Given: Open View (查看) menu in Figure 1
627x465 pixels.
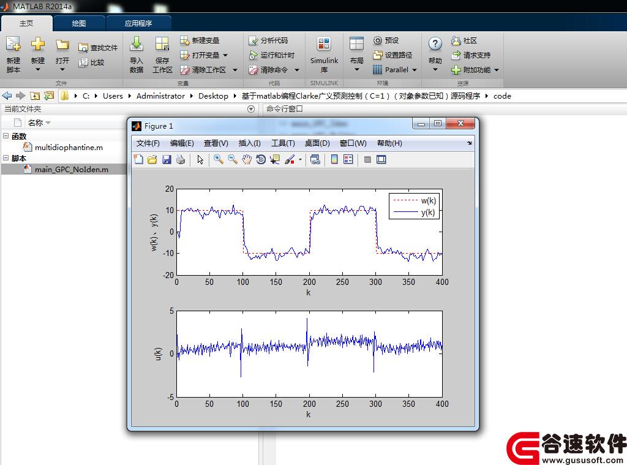Looking at the screenshot, I should [216, 143].
